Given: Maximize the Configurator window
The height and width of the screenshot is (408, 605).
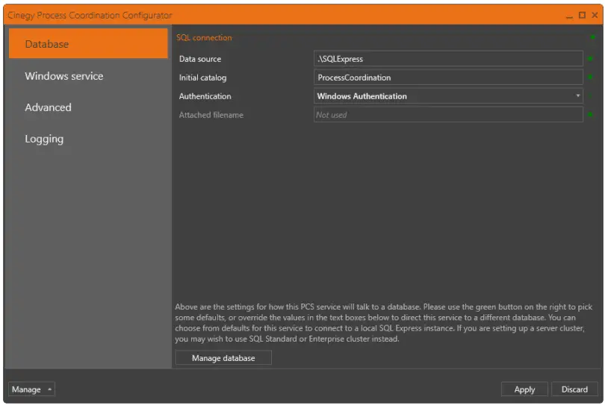Looking at the screenshot, I should (582, 16).
